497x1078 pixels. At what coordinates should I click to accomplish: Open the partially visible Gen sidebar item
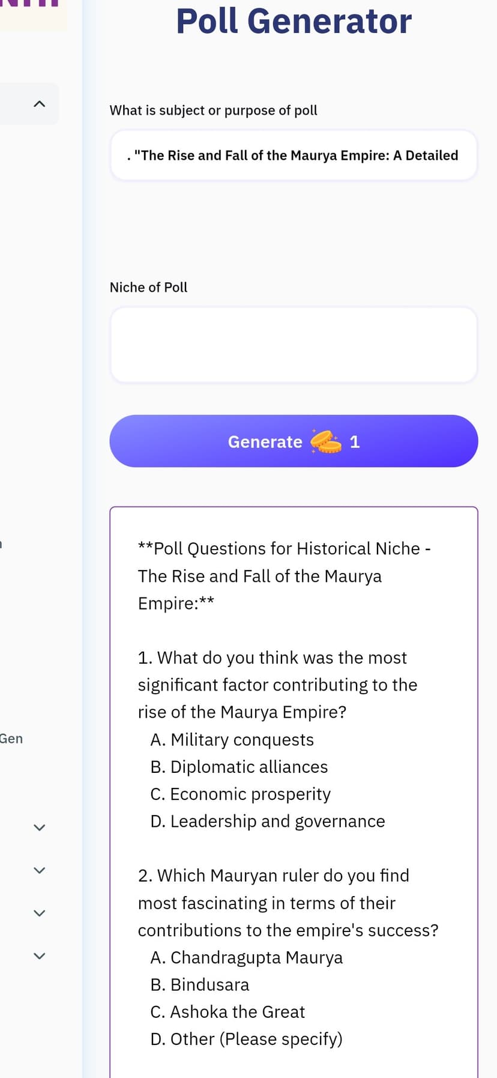click(x=11, y=739)
